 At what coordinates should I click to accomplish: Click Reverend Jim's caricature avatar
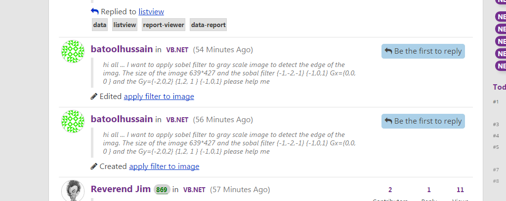[73, 191]
